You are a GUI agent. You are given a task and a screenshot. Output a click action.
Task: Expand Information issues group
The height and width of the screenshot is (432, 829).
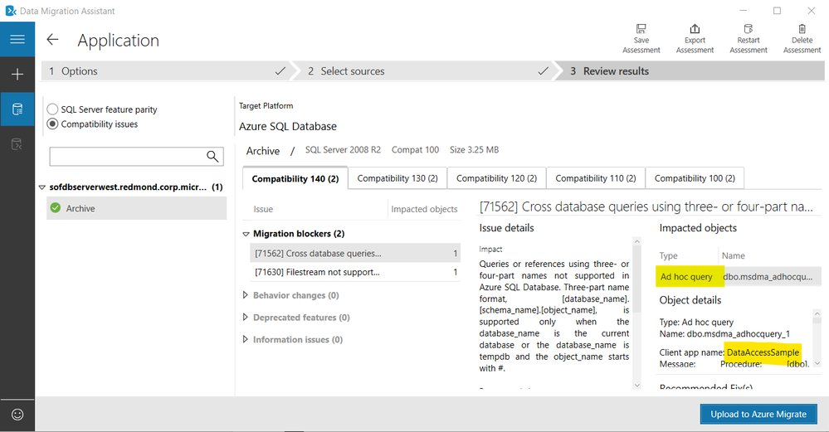point(246,340)
